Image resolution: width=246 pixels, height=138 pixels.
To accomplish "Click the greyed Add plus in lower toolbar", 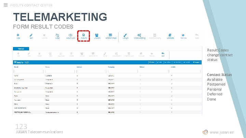I will (x=18, y=54).
